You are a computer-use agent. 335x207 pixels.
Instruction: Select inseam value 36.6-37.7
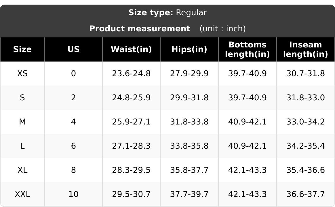[x=306, y=194]
